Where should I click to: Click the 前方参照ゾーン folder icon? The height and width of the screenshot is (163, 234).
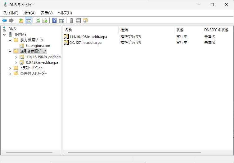point(16,40)
